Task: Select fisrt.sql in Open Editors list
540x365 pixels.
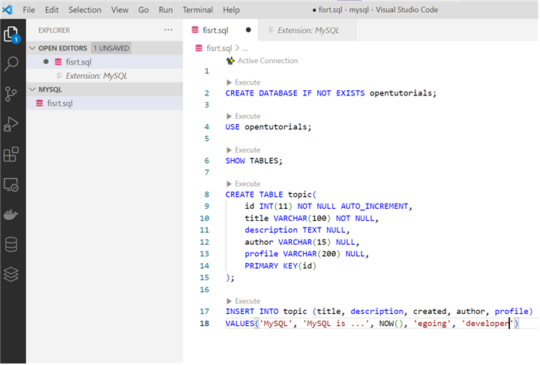Action: point(105,62)
